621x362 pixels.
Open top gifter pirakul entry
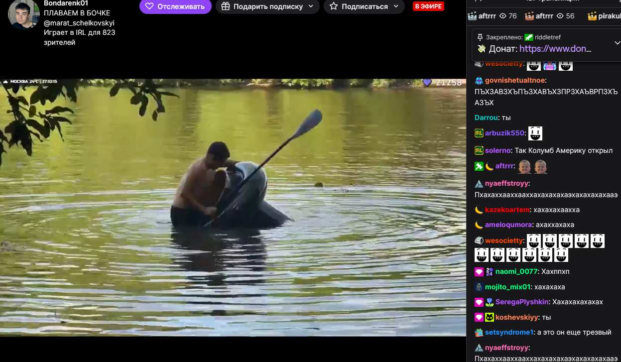coord(604,16)
